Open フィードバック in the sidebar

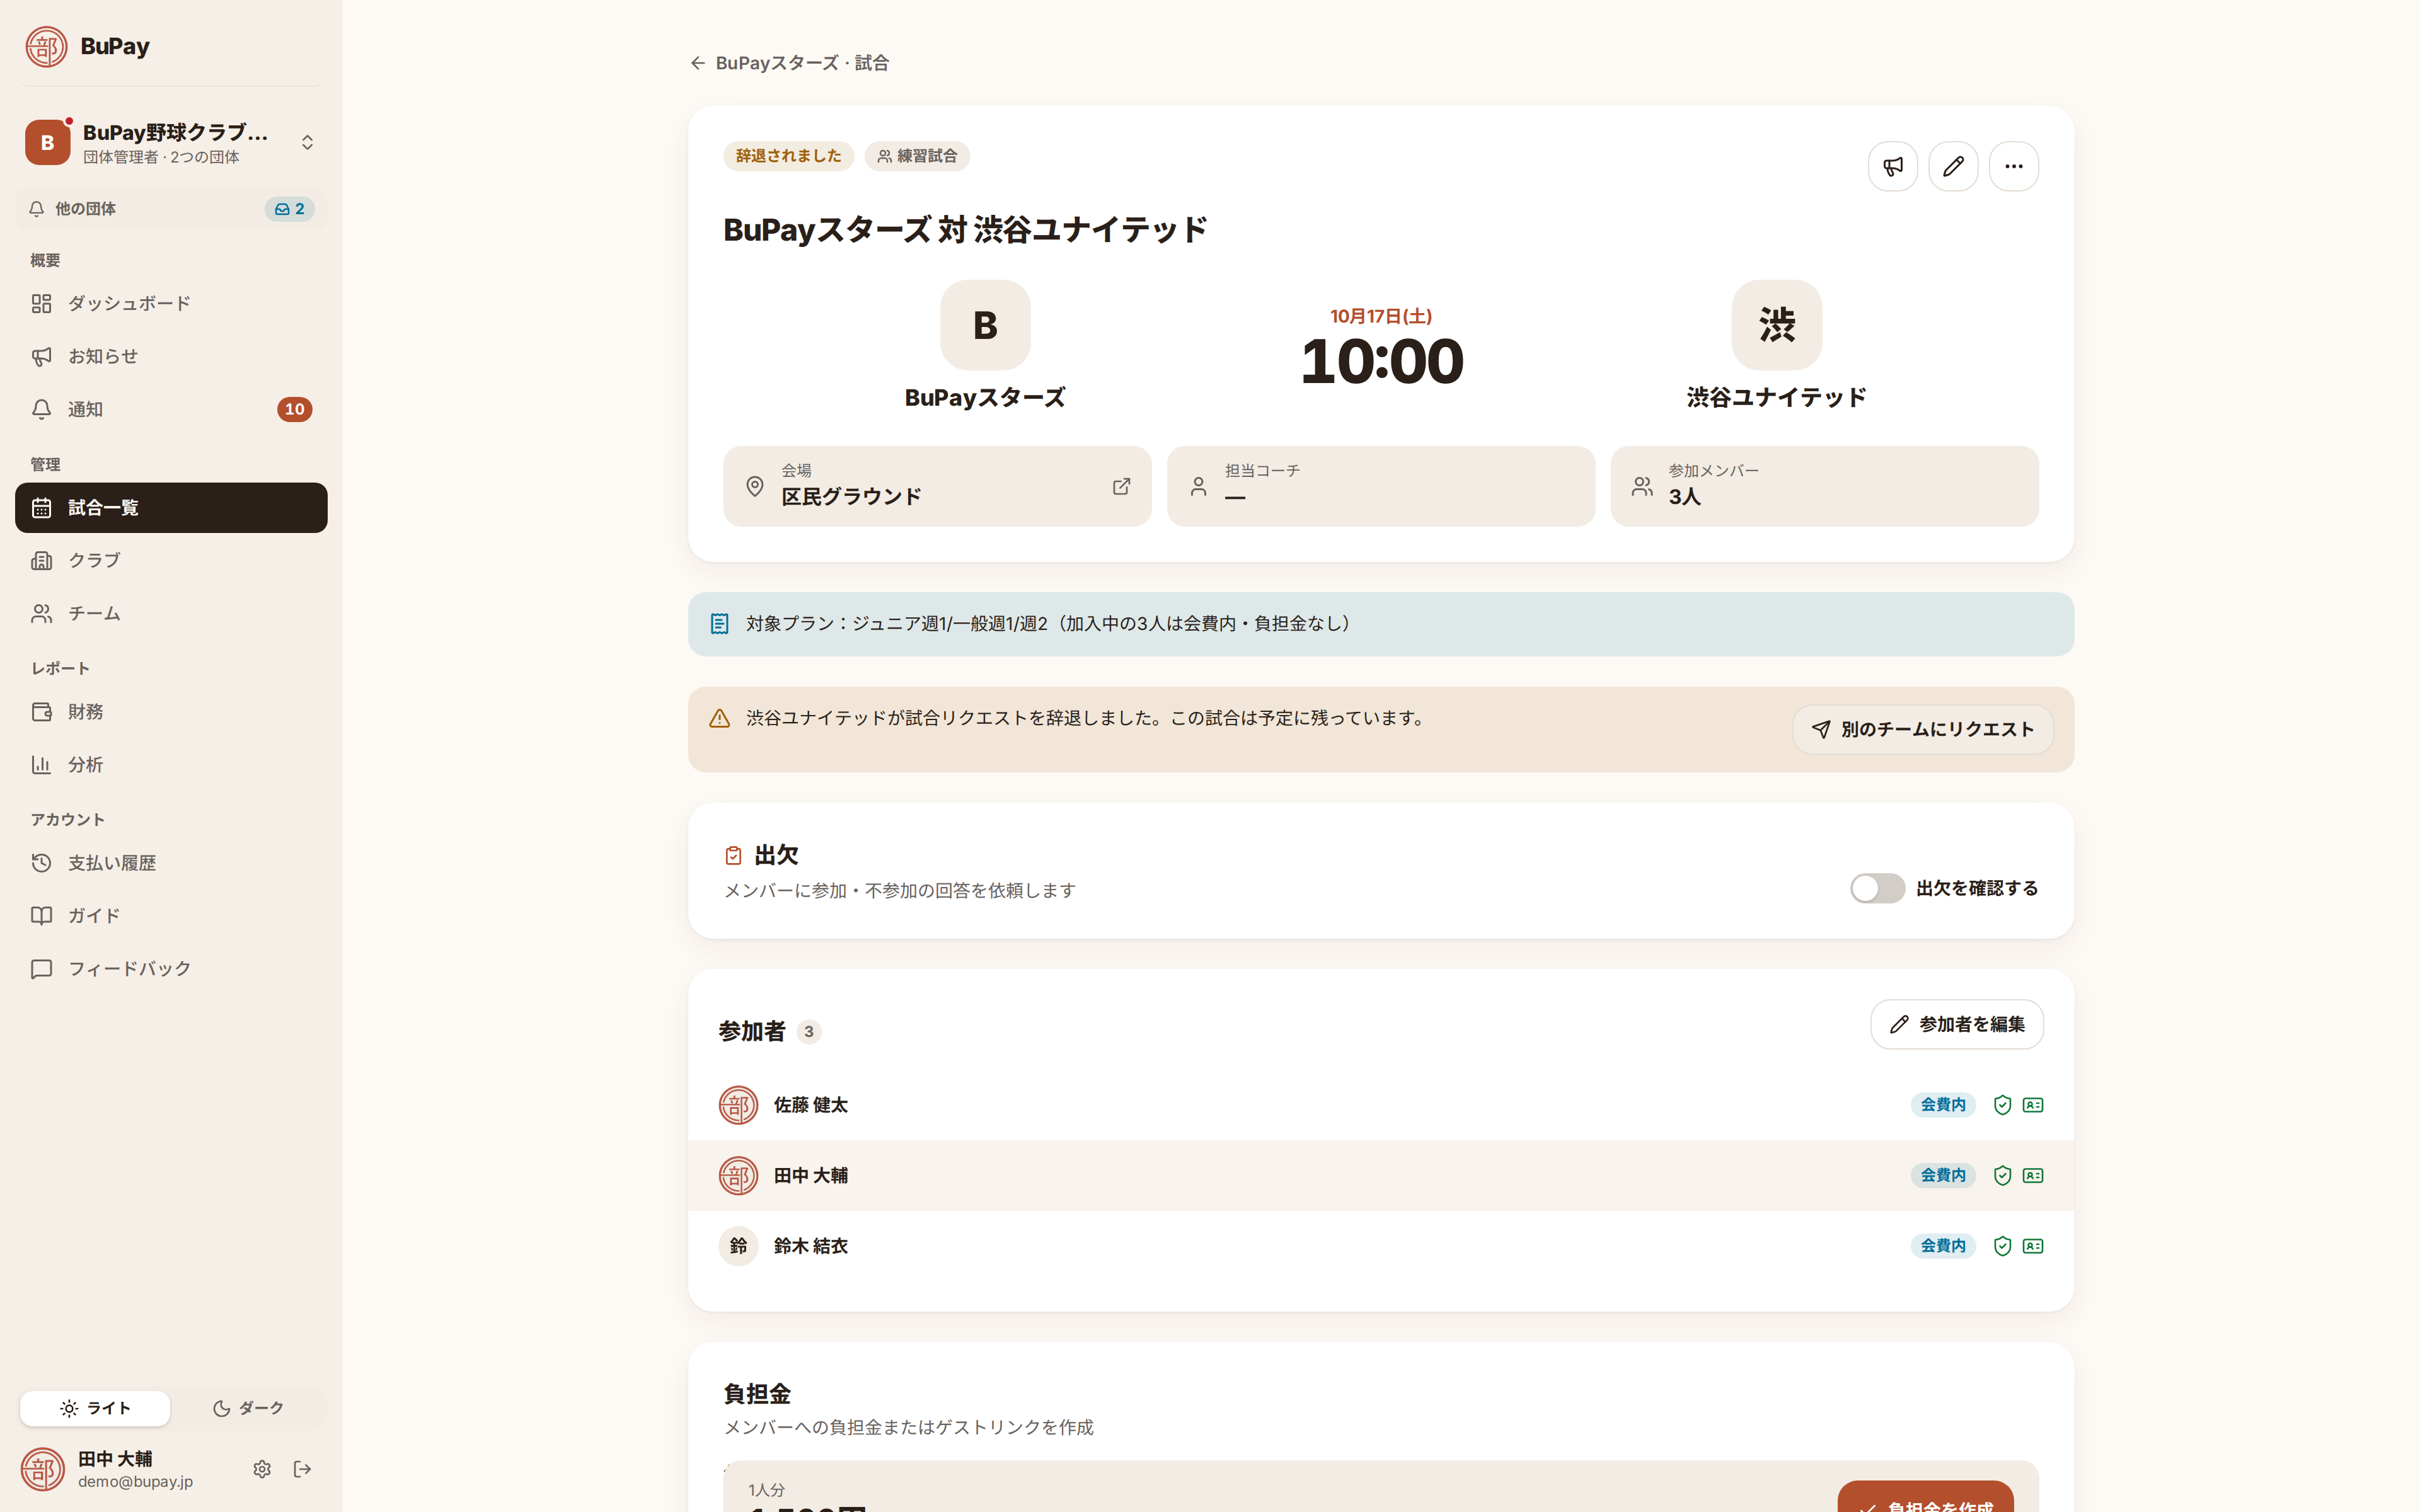pos(171,969)
